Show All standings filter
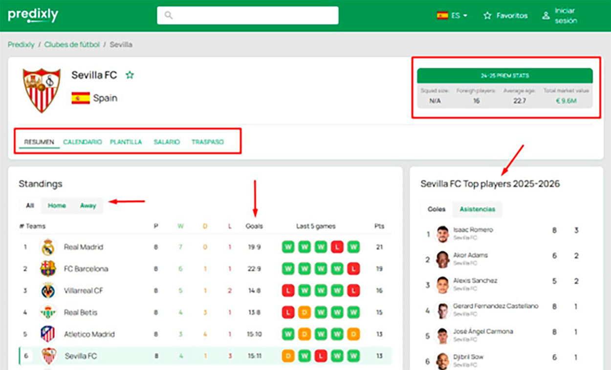The height and width of the screenshot is (370, 611). tap(30, 206)
